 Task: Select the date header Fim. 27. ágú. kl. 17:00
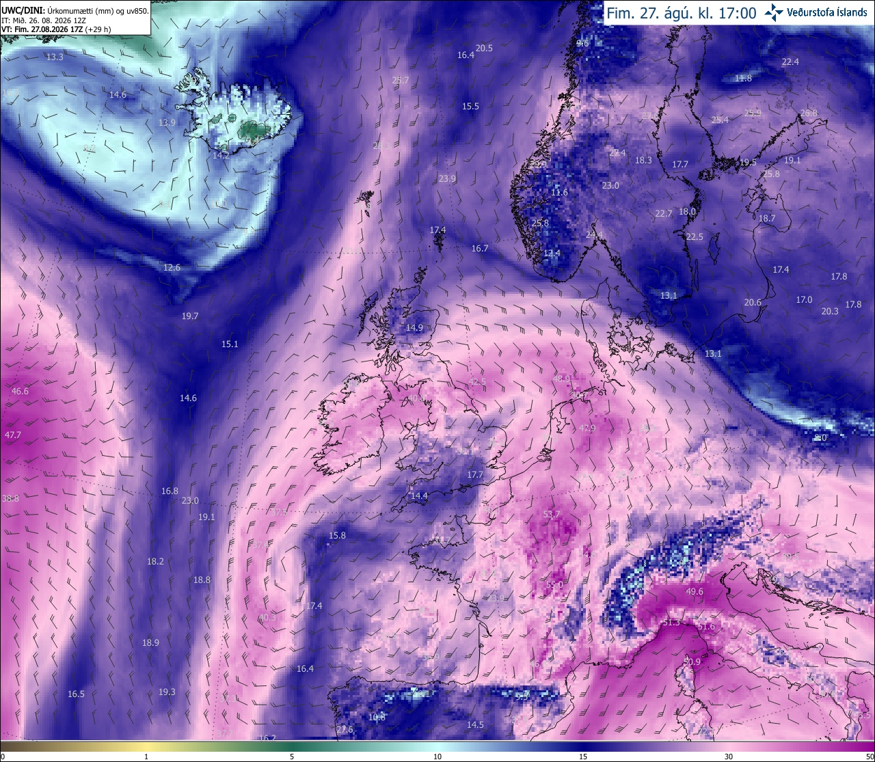tap(681, 13)
